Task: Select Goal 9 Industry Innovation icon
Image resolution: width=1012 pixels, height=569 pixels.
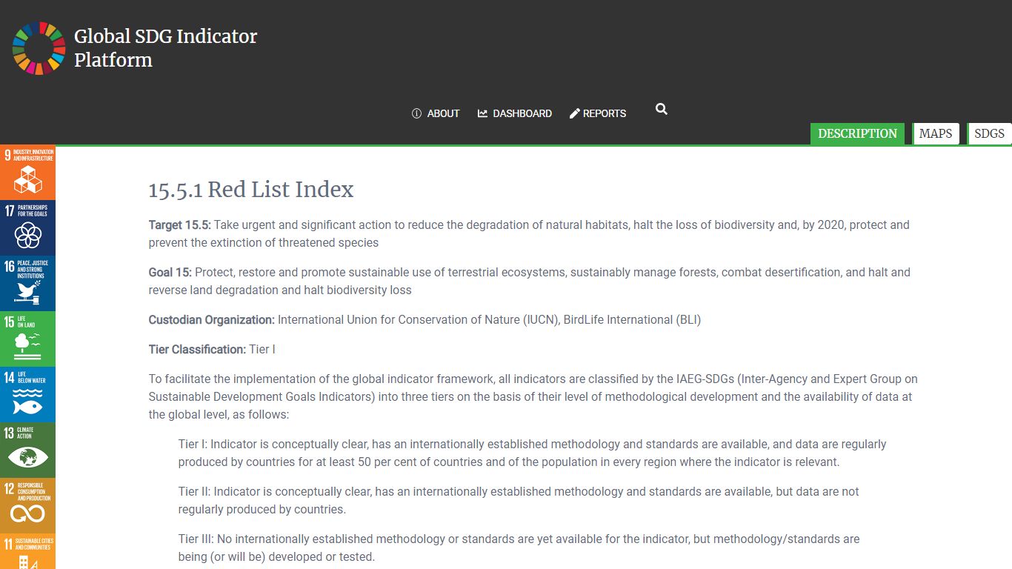Action: pyautogui.click(x=27, y=173)
